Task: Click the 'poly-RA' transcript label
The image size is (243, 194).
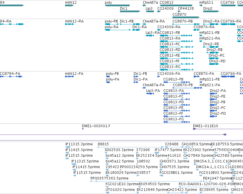Action: (112, 27)
